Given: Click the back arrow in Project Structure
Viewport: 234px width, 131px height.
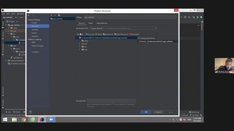Looking at the screenshot, I should pyautogui.click(x=29, y=15).
